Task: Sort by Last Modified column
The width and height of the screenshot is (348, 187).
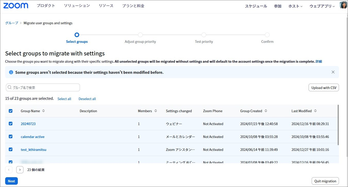Action: pos(315,111)
